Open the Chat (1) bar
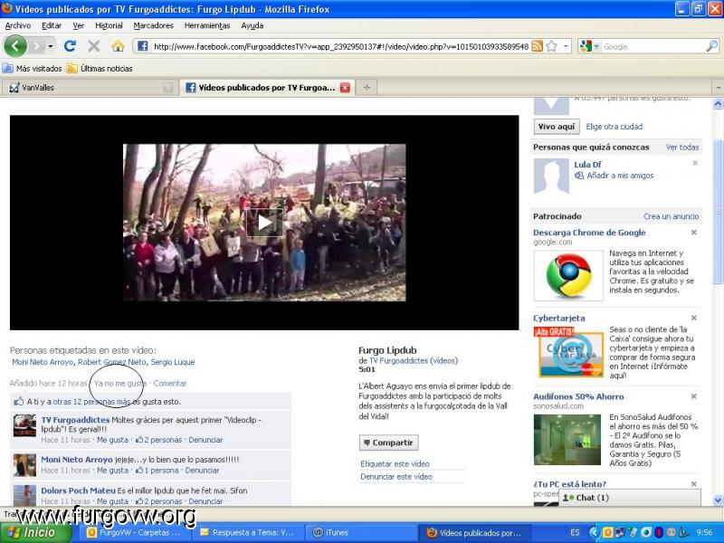 point(630,498)
